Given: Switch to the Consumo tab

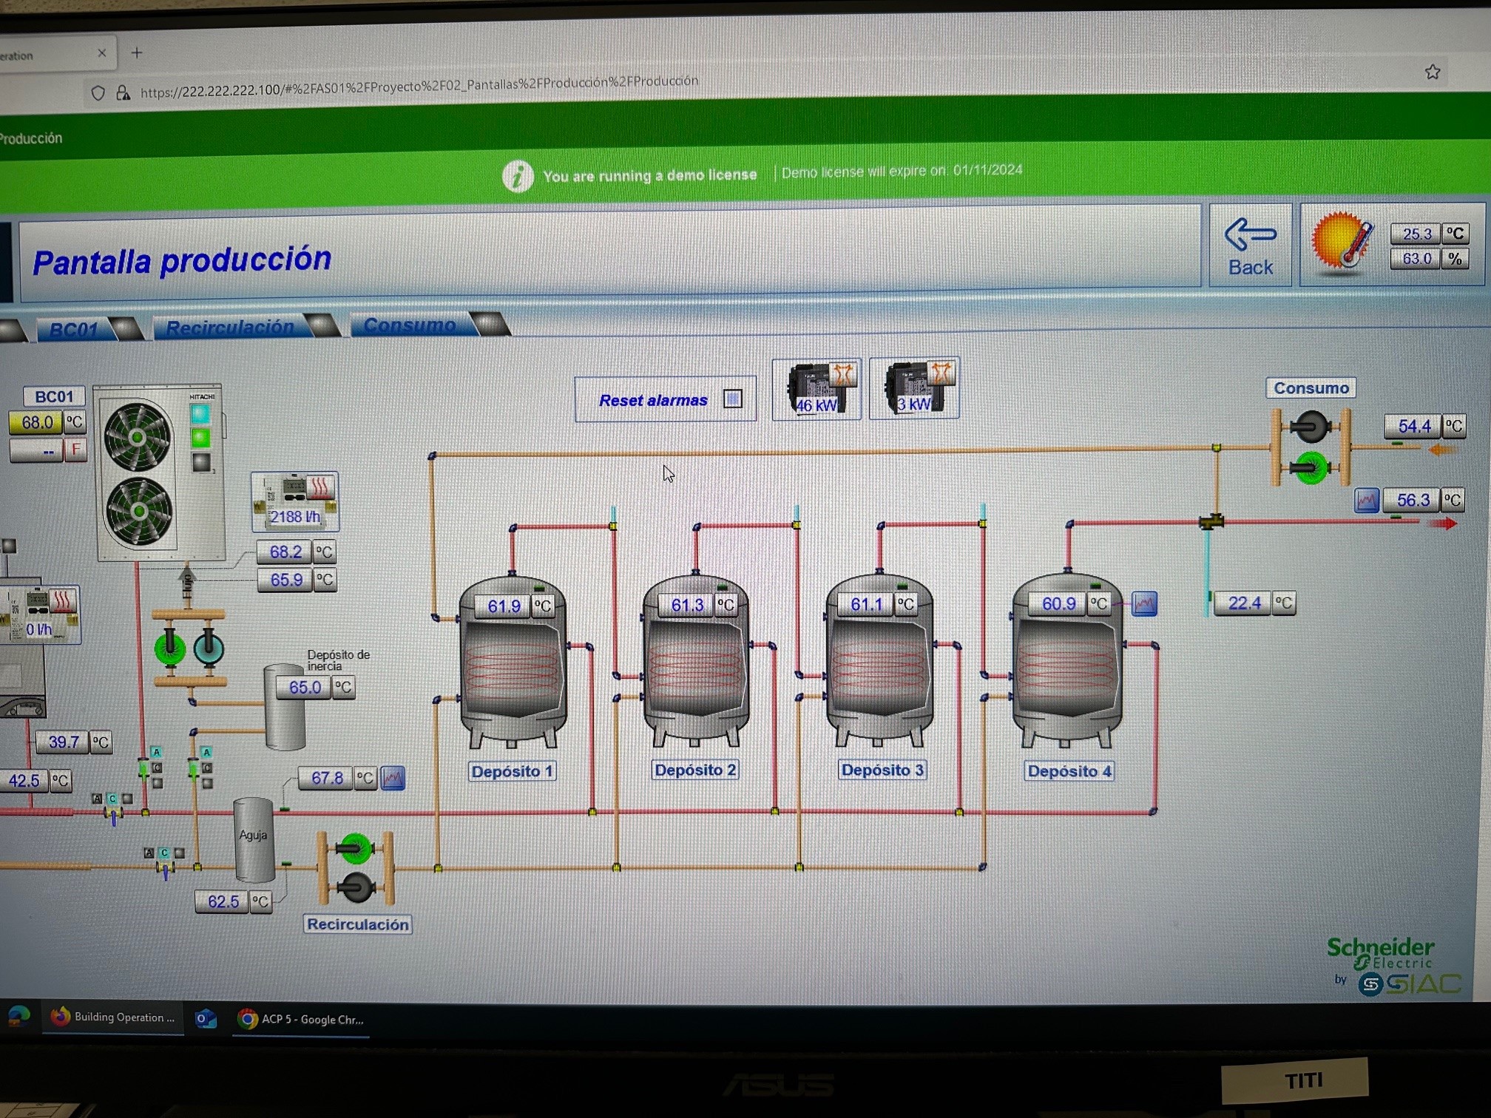Looking at the screenshot, I should point(409,325).
